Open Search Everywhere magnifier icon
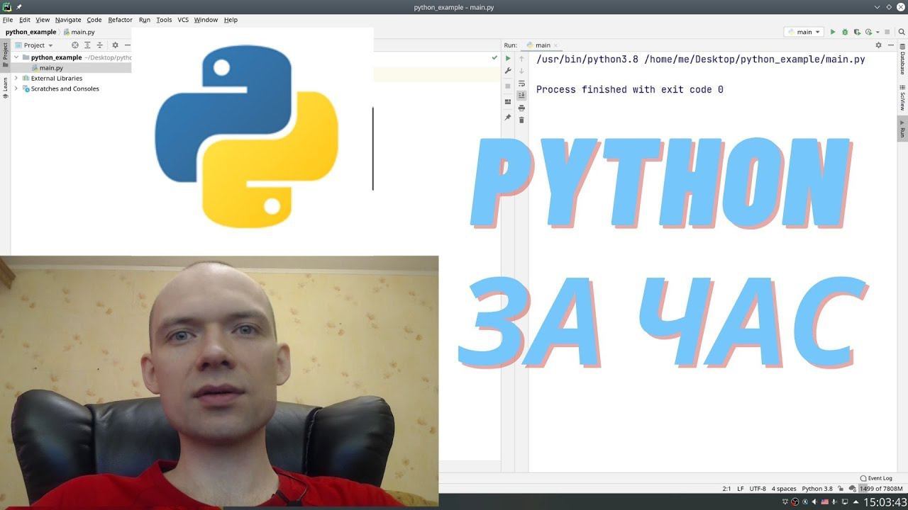 900,32
